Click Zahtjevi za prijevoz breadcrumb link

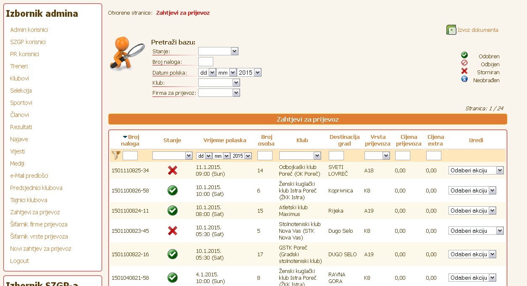[183, 13]
